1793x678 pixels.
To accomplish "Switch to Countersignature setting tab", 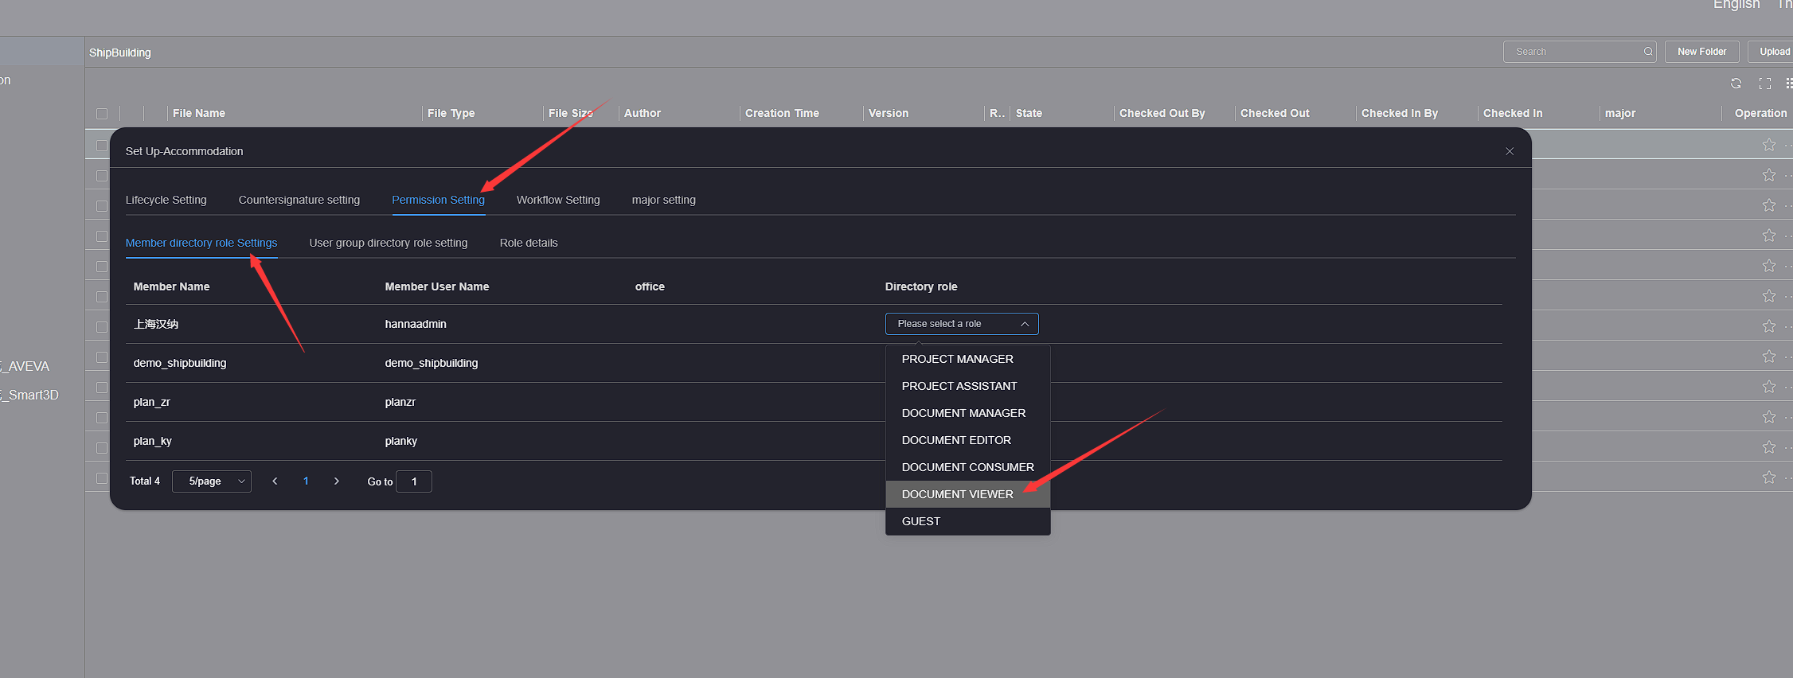I will [x=299, y=200].
